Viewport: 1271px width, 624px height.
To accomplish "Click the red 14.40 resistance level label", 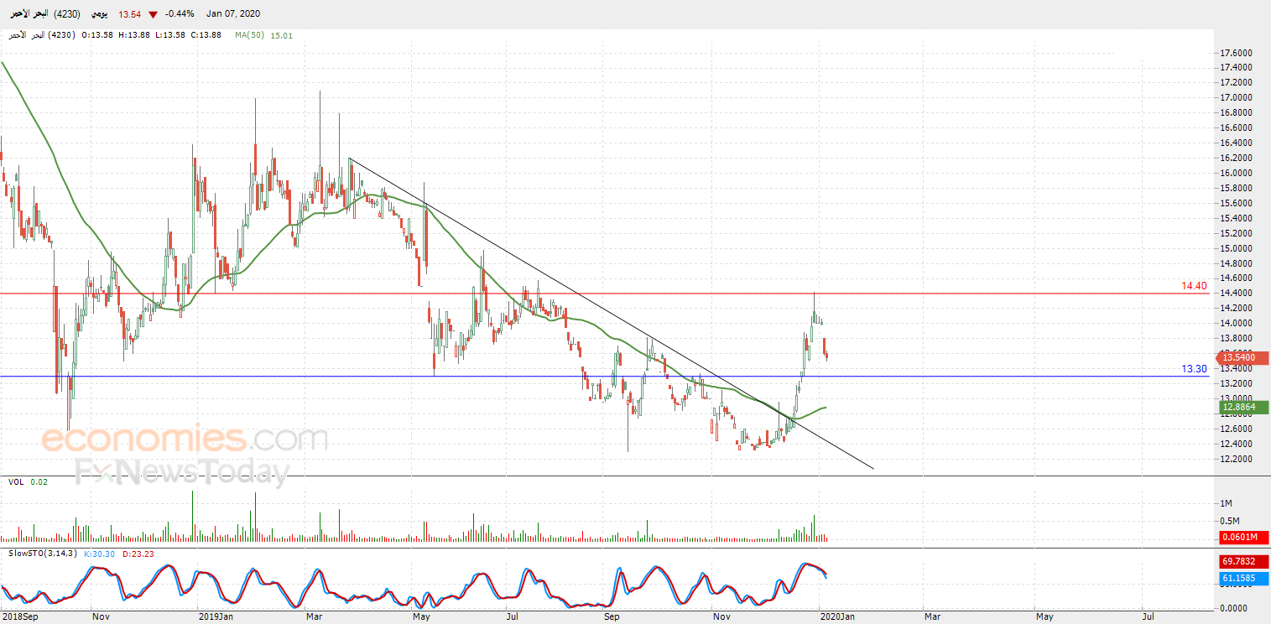I will (1195, 286).
